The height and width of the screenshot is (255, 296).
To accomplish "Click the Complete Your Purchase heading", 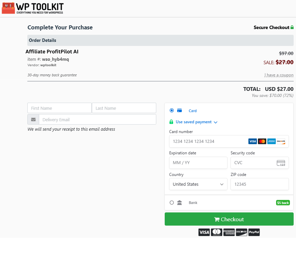I will pos(60,27).
